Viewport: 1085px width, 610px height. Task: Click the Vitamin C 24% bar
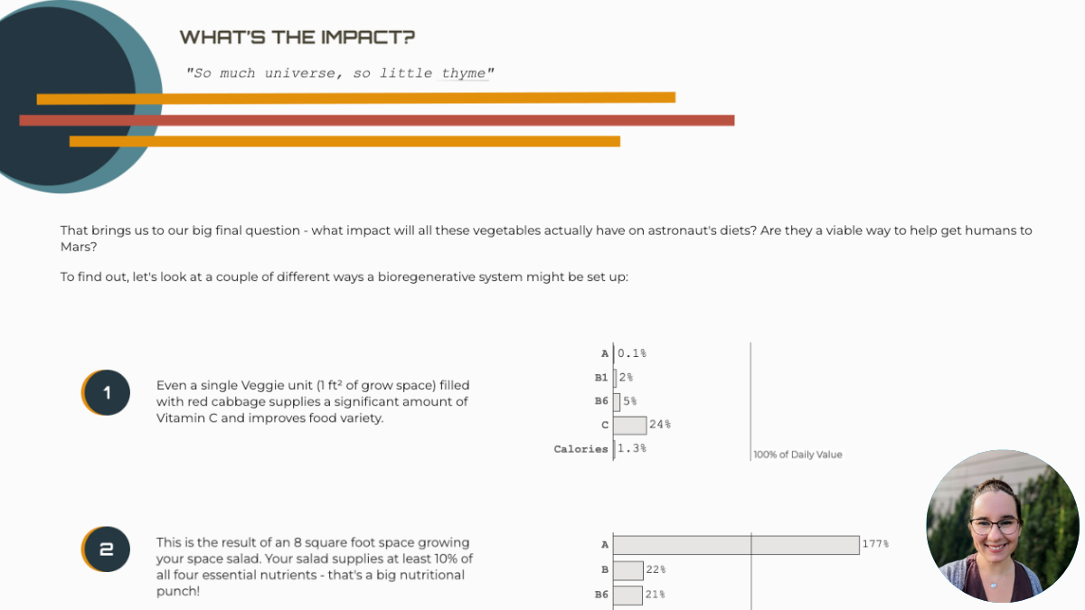[630, 425]
